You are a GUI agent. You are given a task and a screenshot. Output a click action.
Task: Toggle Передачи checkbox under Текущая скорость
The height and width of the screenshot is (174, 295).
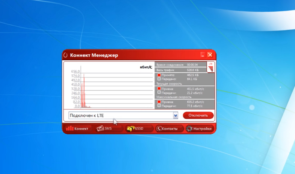coord(159,93)
